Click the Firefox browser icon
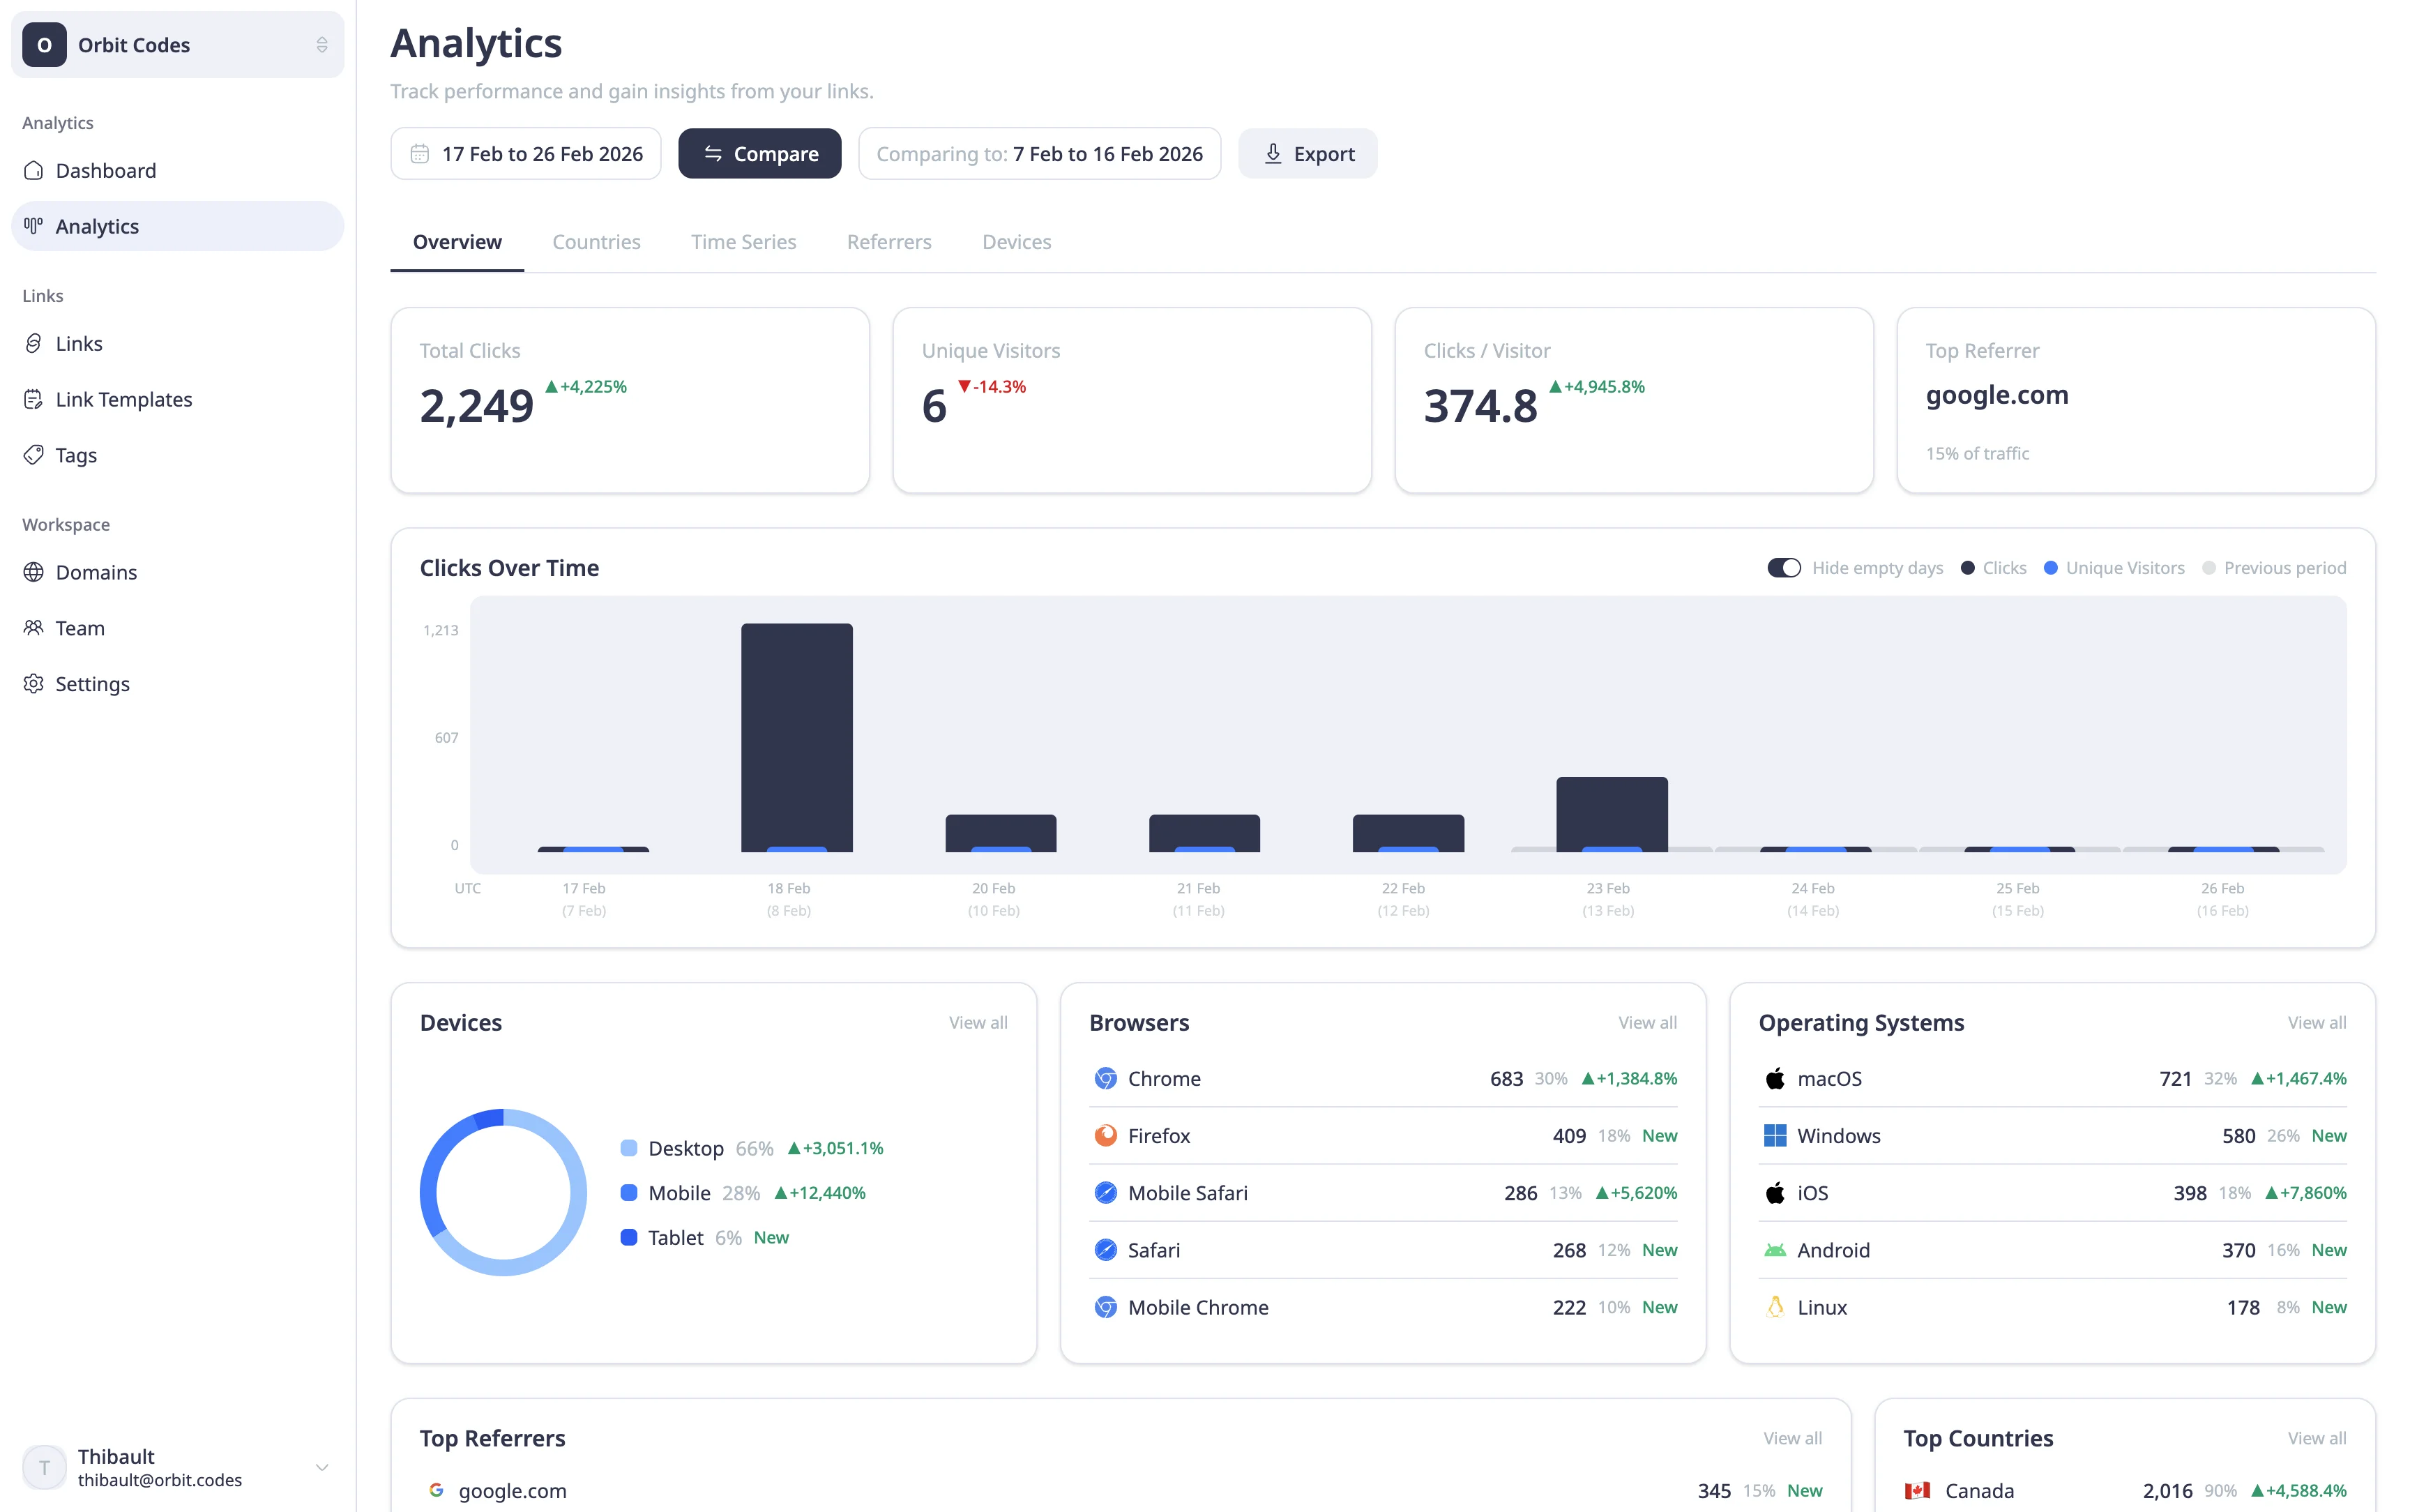2410x1512 pixels. click(1105, 1135)
